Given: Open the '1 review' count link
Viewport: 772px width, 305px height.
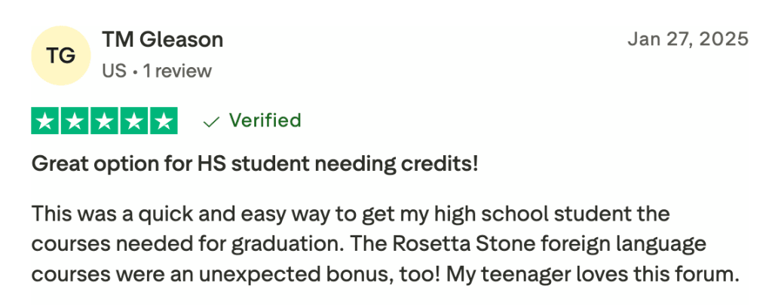Looking at the screenshot, I should (177, 72).
